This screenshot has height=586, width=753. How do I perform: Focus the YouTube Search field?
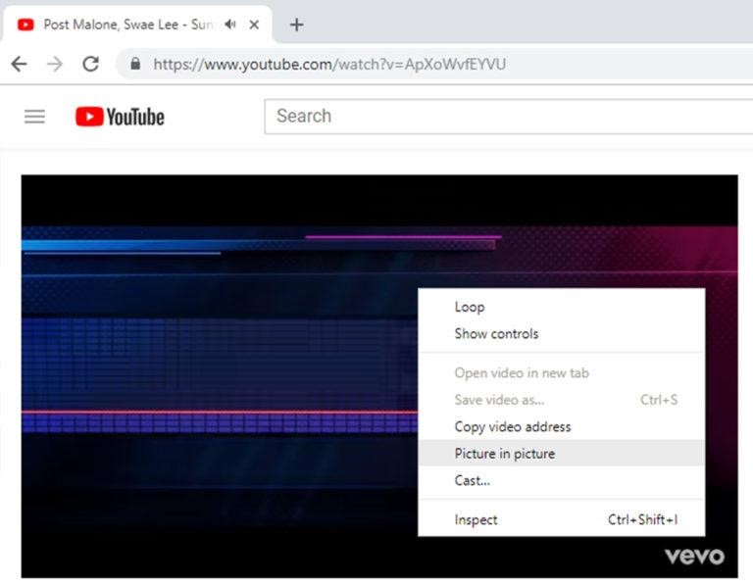[508, 117]
